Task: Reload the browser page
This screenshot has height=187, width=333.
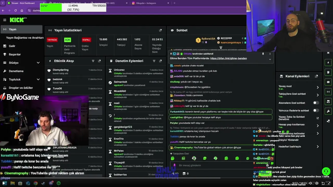Action: (x=16, y=10)
